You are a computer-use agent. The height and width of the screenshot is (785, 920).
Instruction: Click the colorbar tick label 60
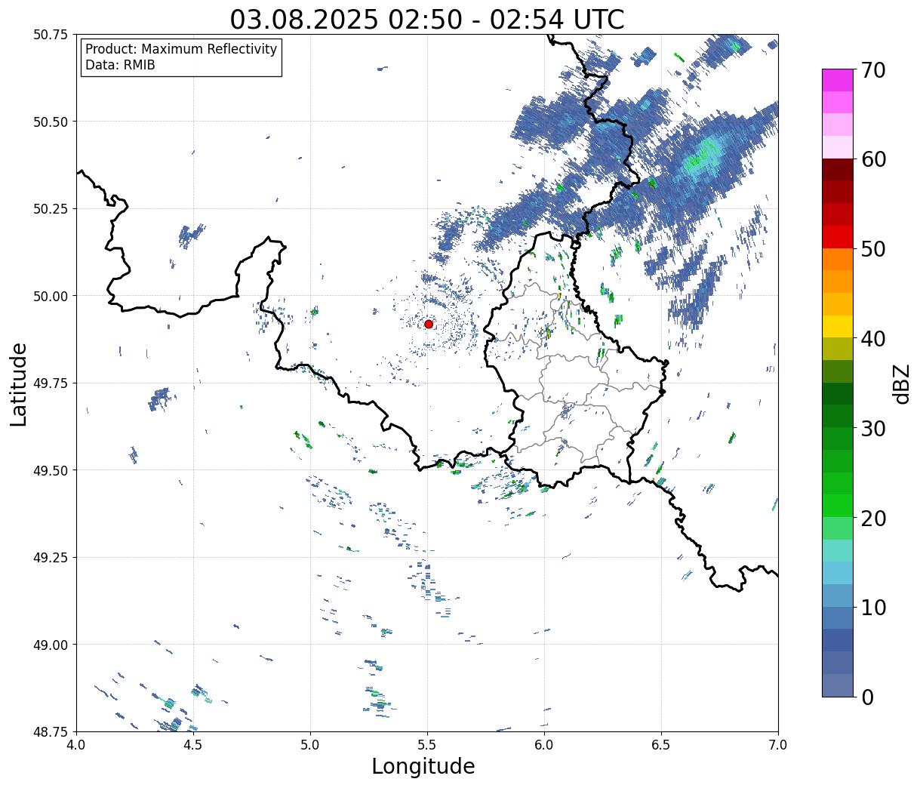[873, 159]
